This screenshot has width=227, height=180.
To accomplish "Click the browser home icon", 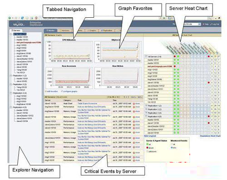I will [x=36, y=18].
